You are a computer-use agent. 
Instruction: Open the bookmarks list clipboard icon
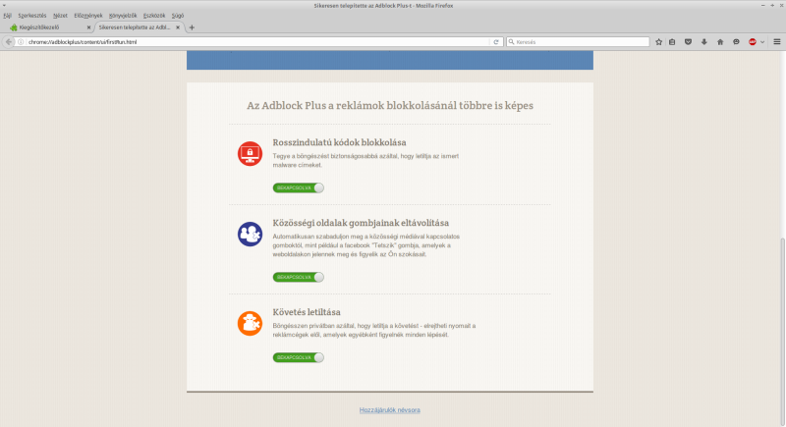[672, 42]
